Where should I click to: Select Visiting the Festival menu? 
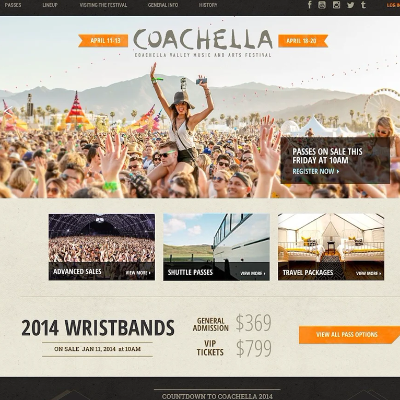103,5
